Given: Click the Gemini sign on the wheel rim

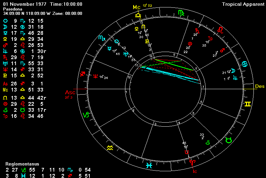Looking at the screenshot, I should pos(248,104).
